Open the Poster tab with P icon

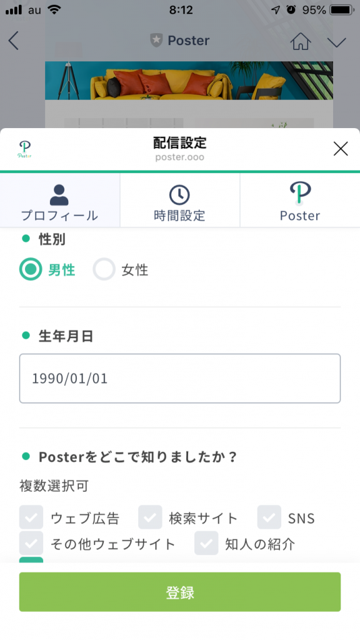(x=300, y=200)
